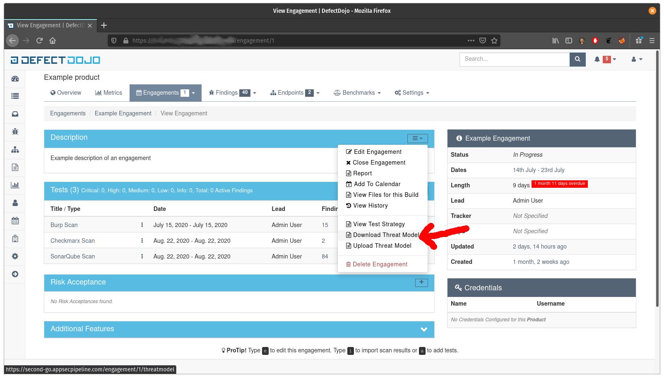Click the bar chart metrics sidebar icon
664x378 pixels.
(x=15, y=185)
